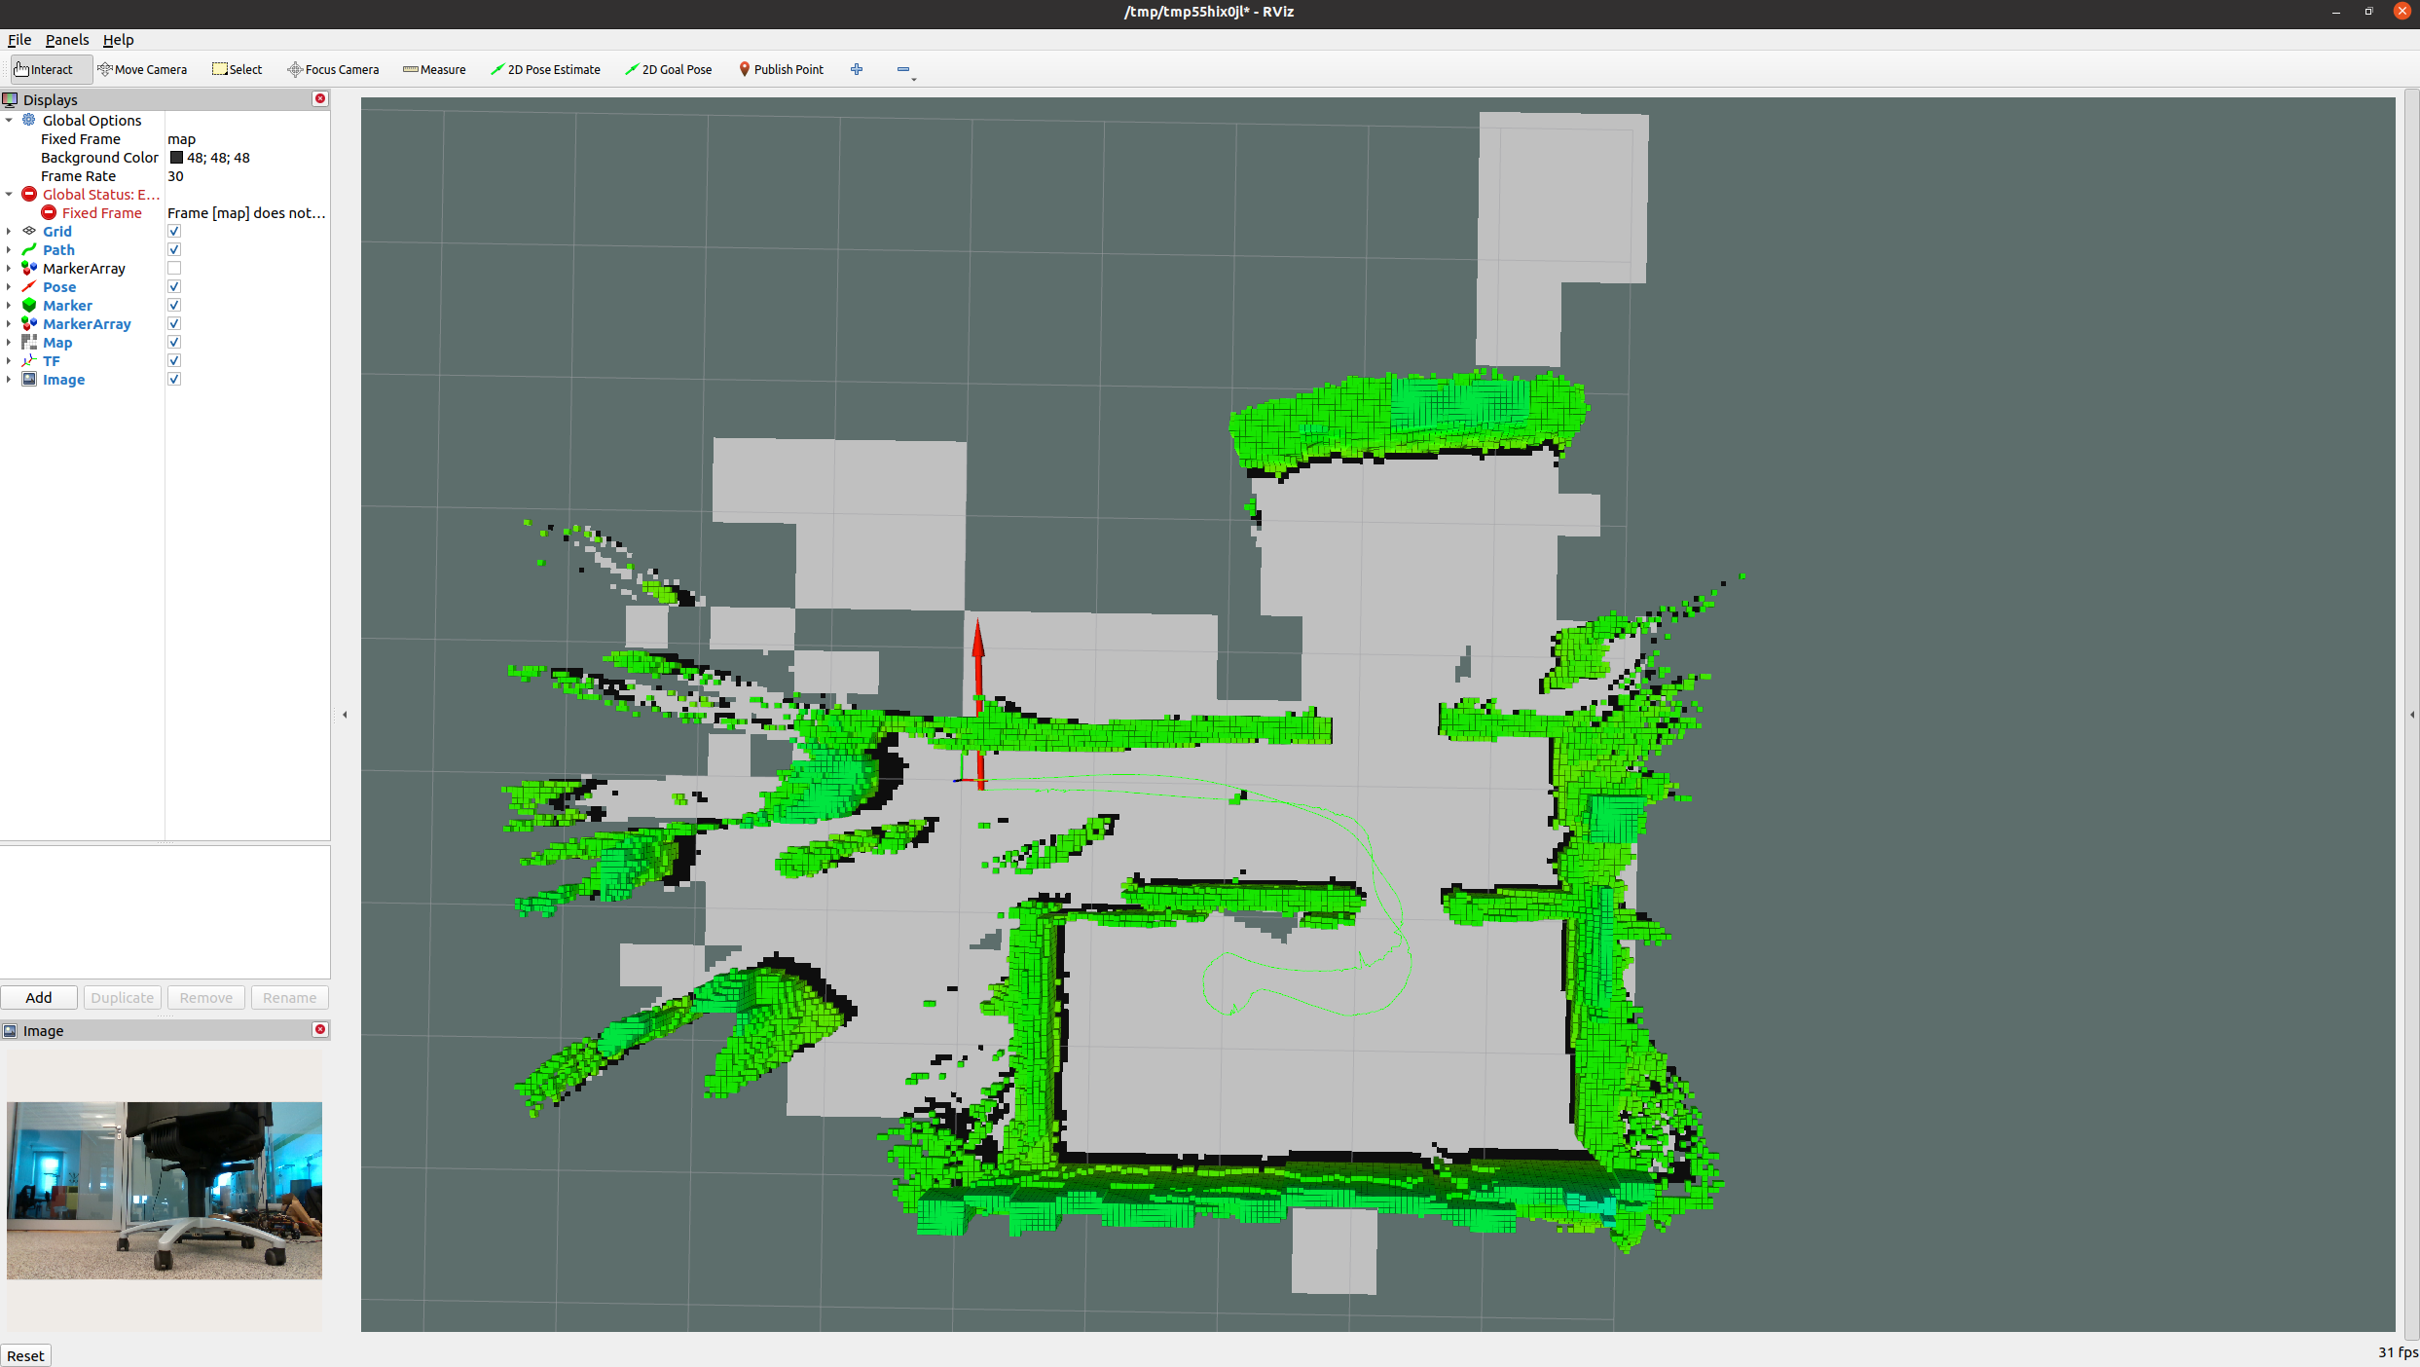
Task: Select the Interact tool
Action: point(47,69)
